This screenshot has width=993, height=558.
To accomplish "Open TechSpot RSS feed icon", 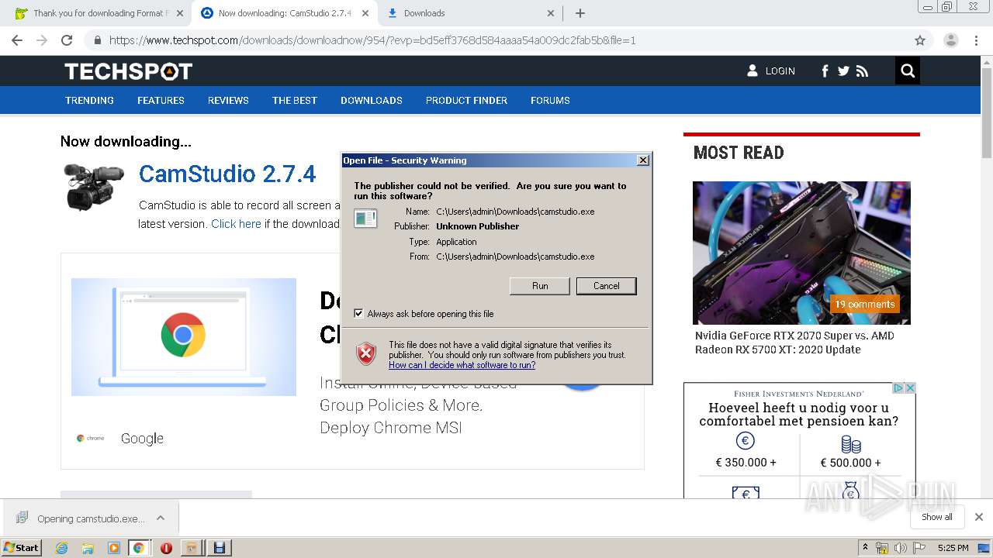I will (863, 71).
